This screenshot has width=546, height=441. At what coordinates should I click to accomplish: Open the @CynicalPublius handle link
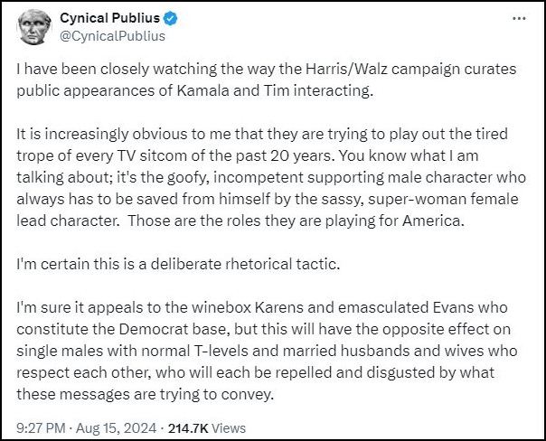point(112,36)
